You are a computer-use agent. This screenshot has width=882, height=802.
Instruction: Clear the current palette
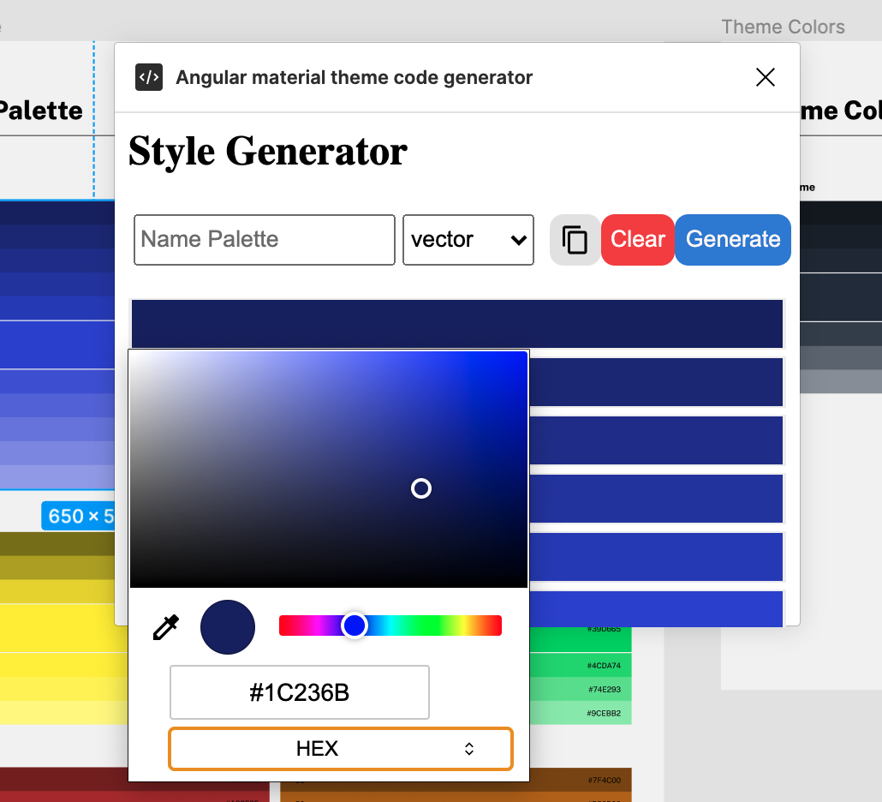coord(637,240)
